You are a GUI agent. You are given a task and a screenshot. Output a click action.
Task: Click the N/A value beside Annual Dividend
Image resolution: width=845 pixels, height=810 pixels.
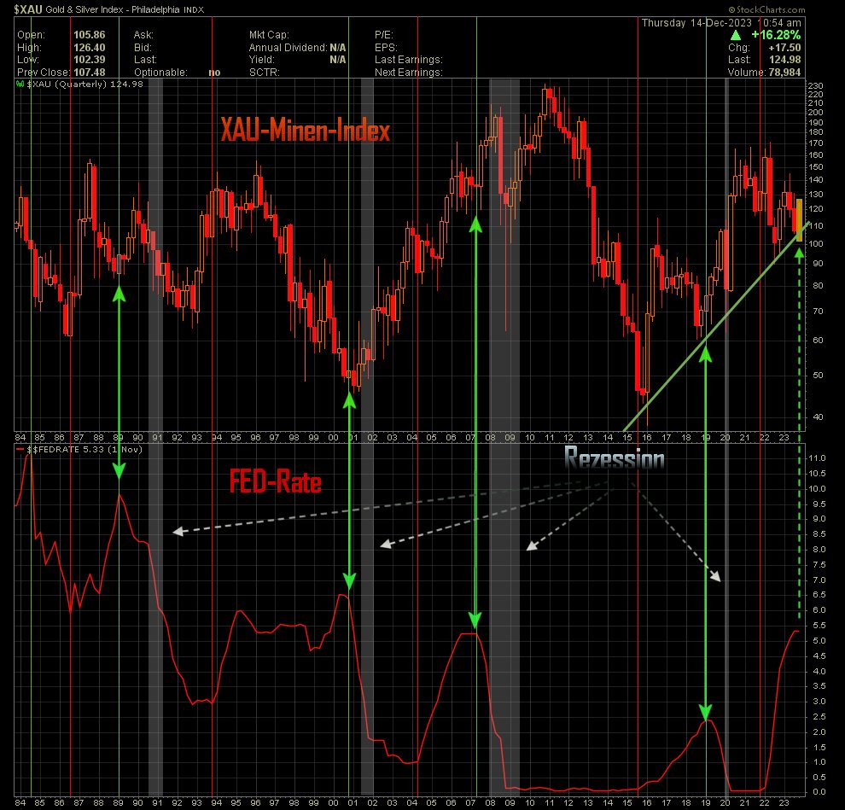coord(338,48)
